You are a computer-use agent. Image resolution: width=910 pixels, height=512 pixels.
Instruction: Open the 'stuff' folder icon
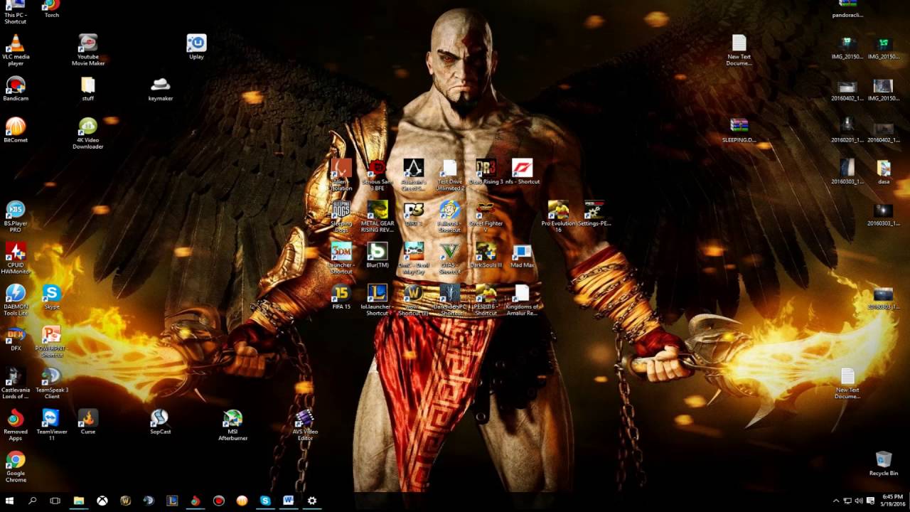pyautogui.click(x=88, y=89)
